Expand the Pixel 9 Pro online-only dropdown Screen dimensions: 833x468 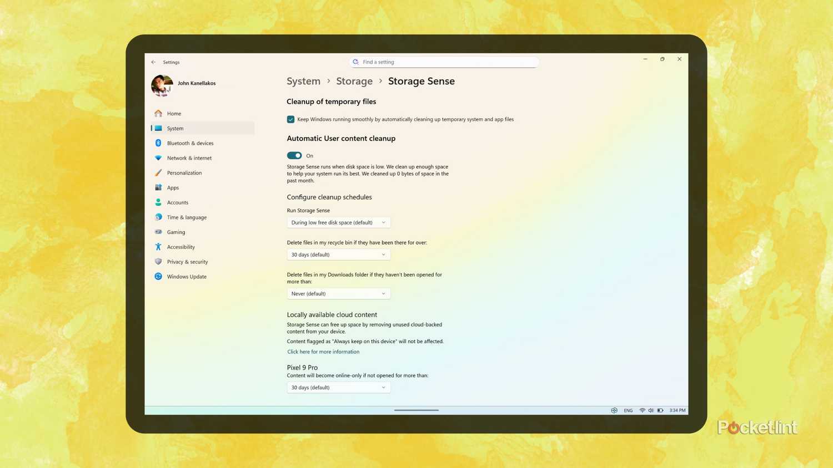click(338, 387)
